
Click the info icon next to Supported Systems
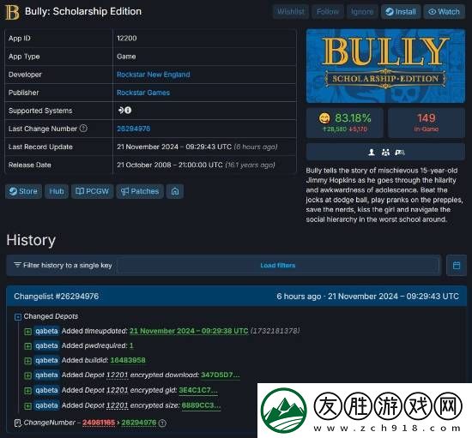click(x=128, y=111)
